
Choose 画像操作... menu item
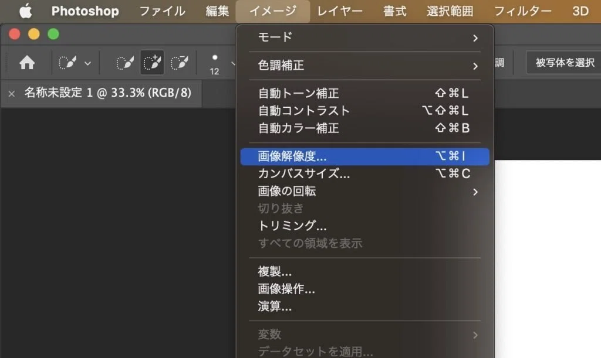(x=364, y=289)
